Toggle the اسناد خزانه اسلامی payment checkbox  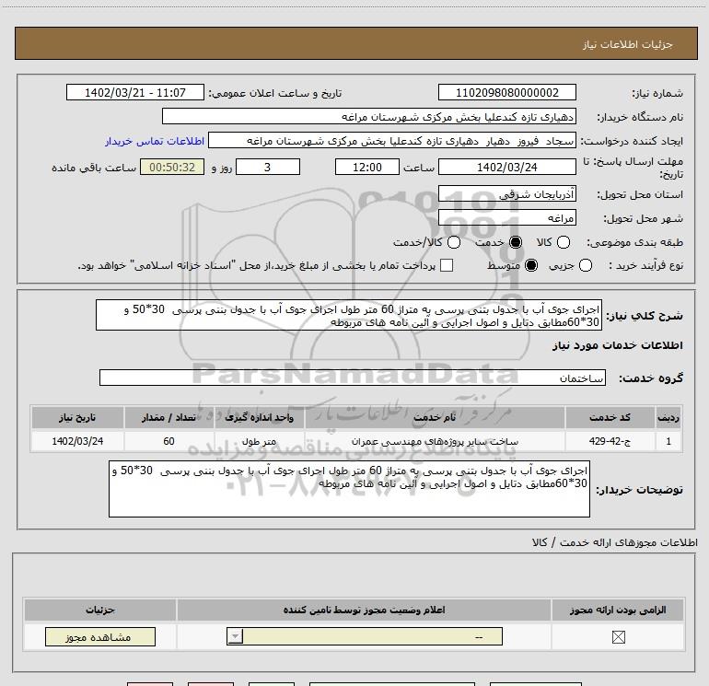point(447,265)
